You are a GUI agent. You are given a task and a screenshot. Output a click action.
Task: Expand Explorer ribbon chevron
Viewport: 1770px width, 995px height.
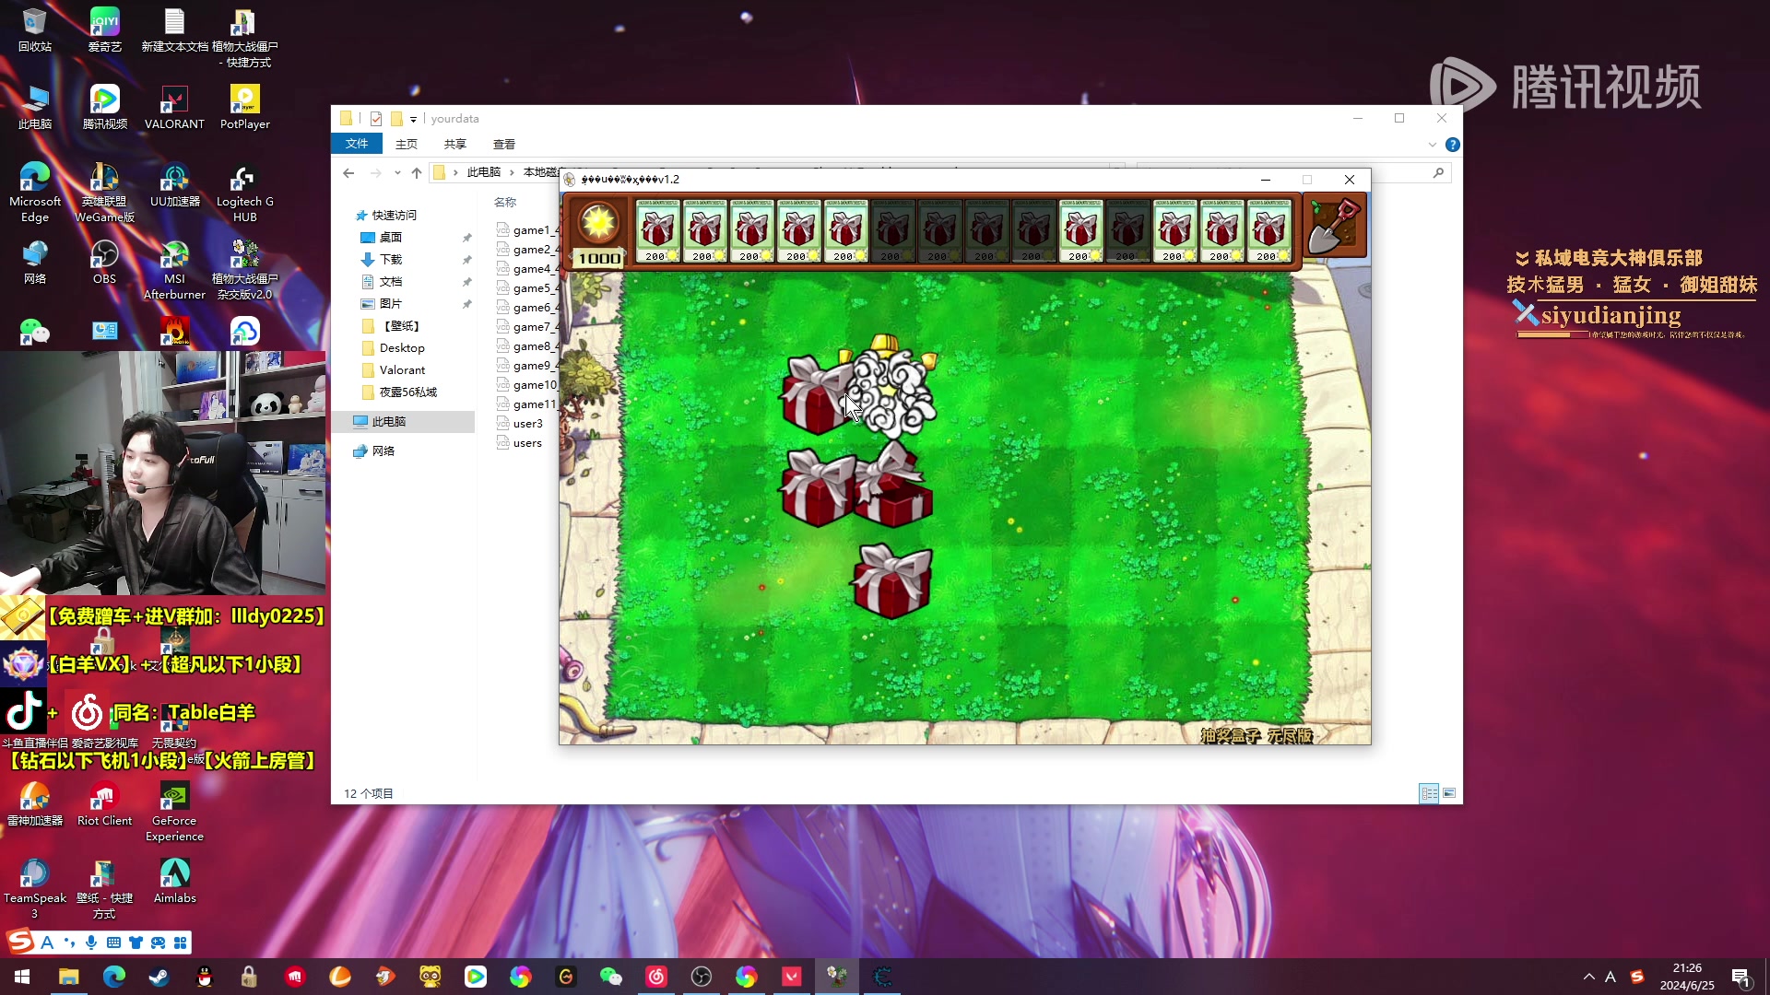(x=1432, y=145)
